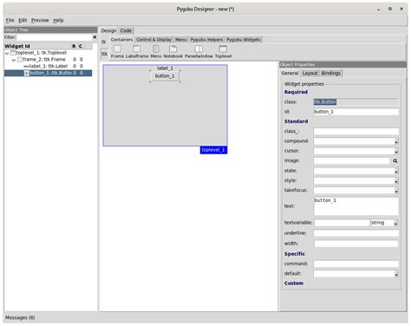The width and height of the screenshot is (411, 326).
Task: Click the C column header in the Object Tree
Action: click(x=81, y=46)
